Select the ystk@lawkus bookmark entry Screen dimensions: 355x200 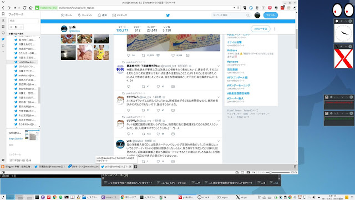(x=25, y=62)
